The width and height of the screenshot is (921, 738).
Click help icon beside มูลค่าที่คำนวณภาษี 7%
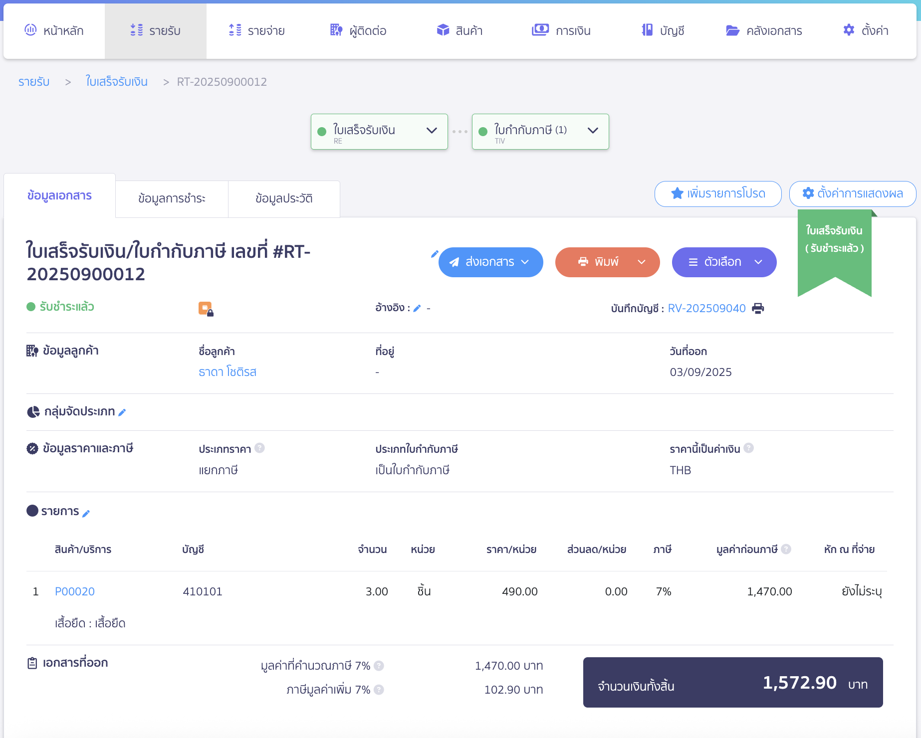click(379, 666)
